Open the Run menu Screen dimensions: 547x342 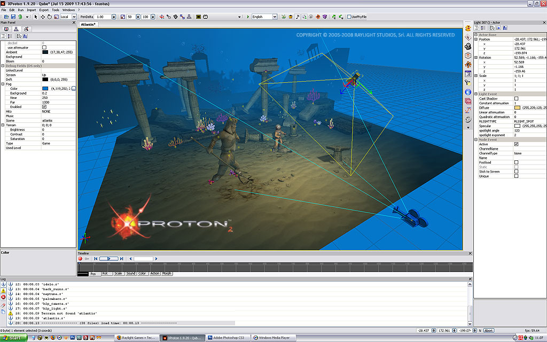point(21,10)
